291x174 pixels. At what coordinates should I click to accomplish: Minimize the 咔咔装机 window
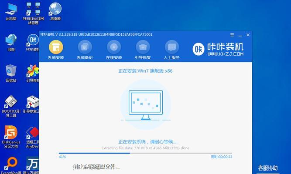[x=240, y=34]
